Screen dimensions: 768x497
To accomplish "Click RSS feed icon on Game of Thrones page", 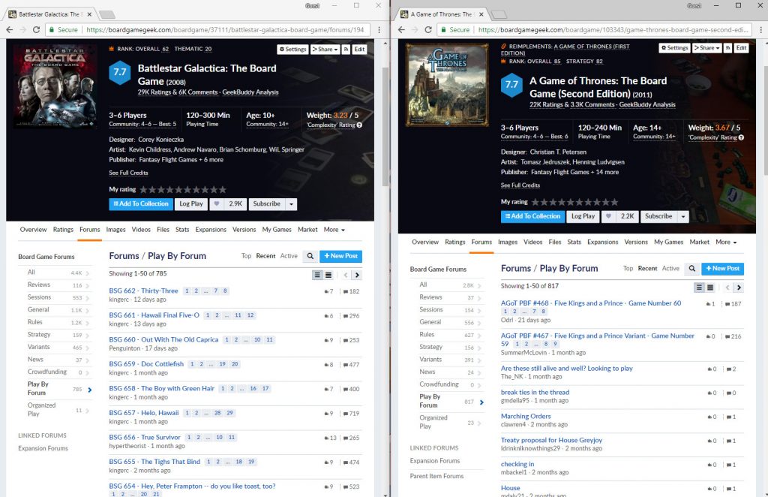I will pos(727,47).
